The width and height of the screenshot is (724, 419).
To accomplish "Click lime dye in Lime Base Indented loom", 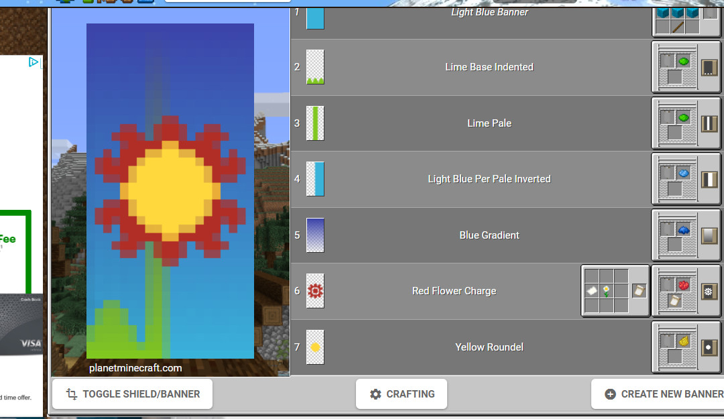I will coord(684,61).
